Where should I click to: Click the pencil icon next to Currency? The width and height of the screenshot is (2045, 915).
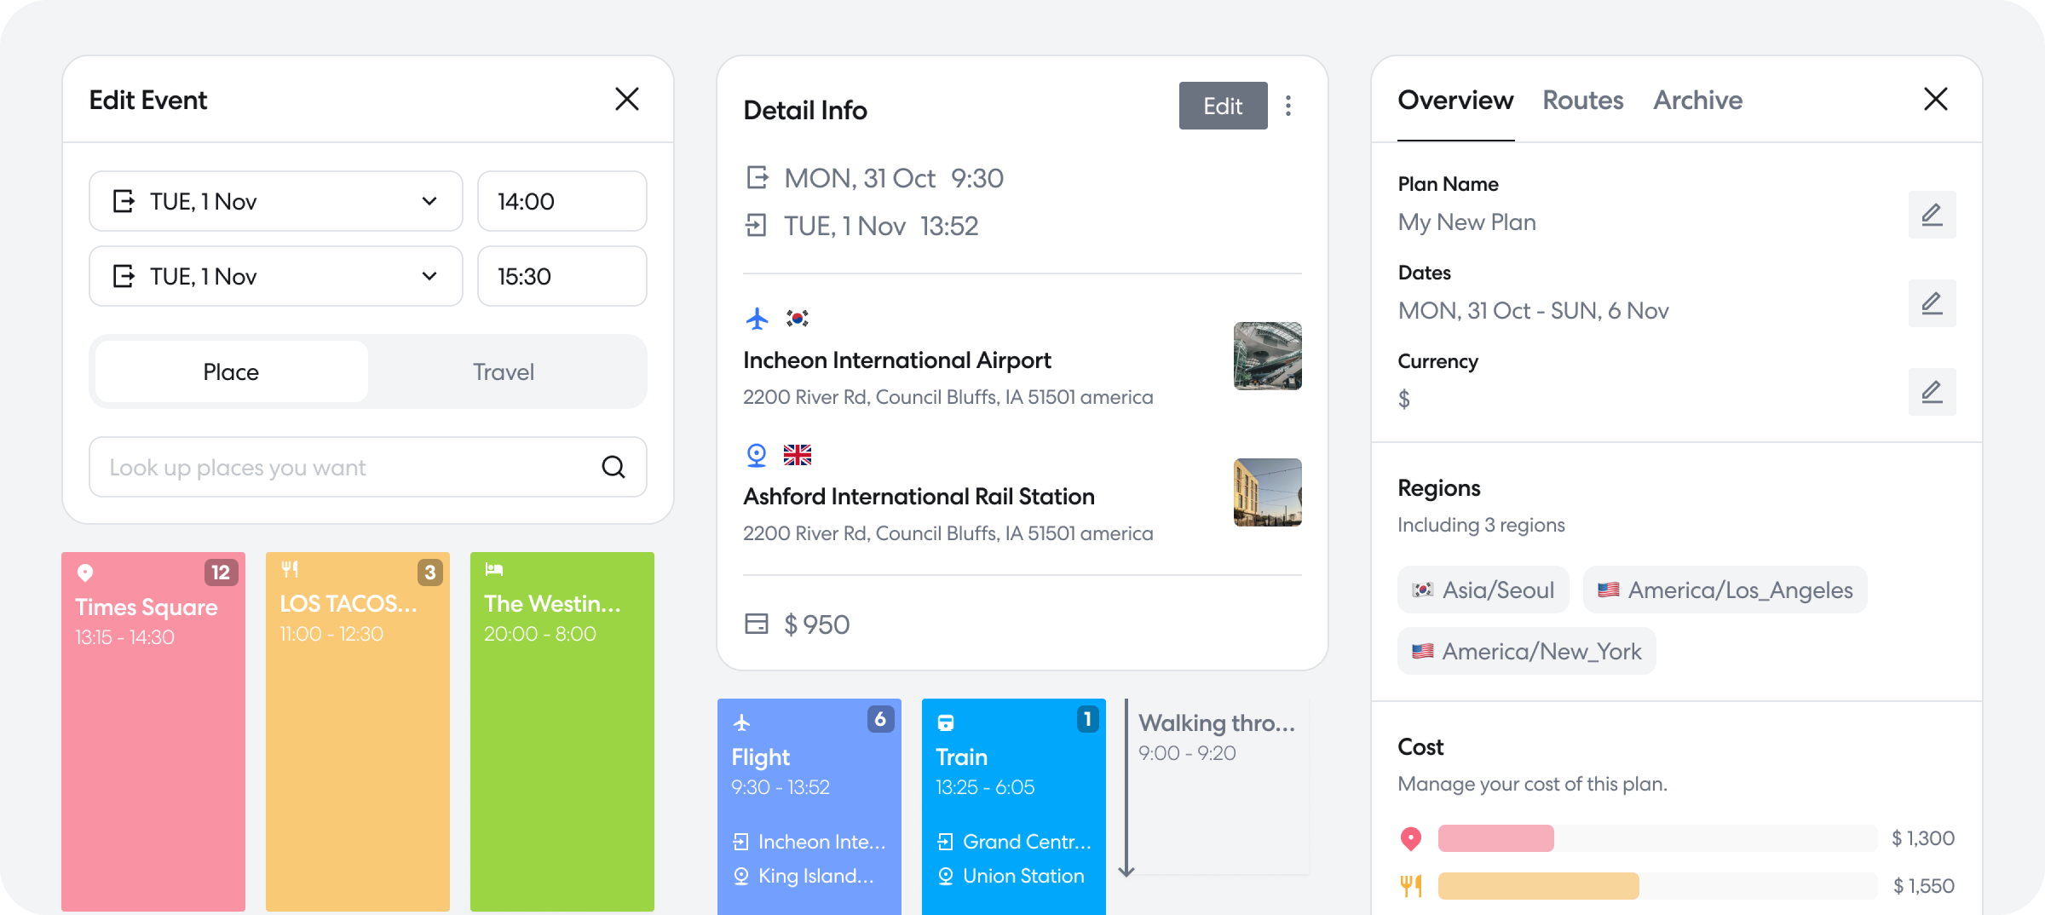click(x=1932, y=392)
